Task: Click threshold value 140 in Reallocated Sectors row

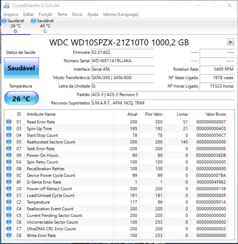Action: pos(184,142)
